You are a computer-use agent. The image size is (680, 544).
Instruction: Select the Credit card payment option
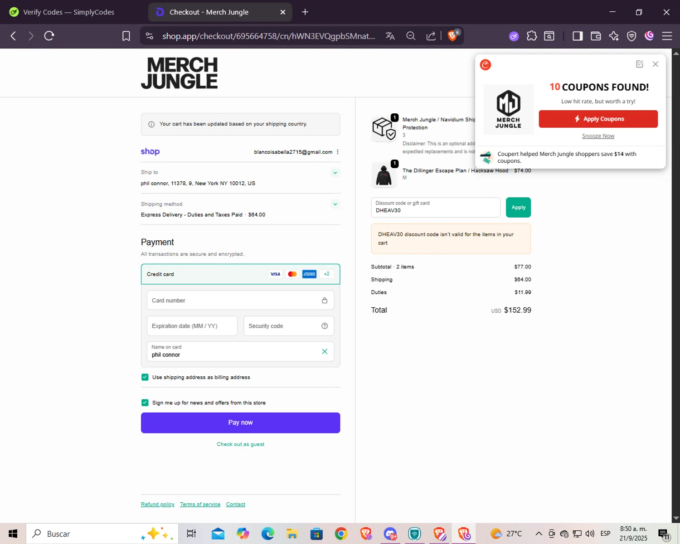(240, 274)
